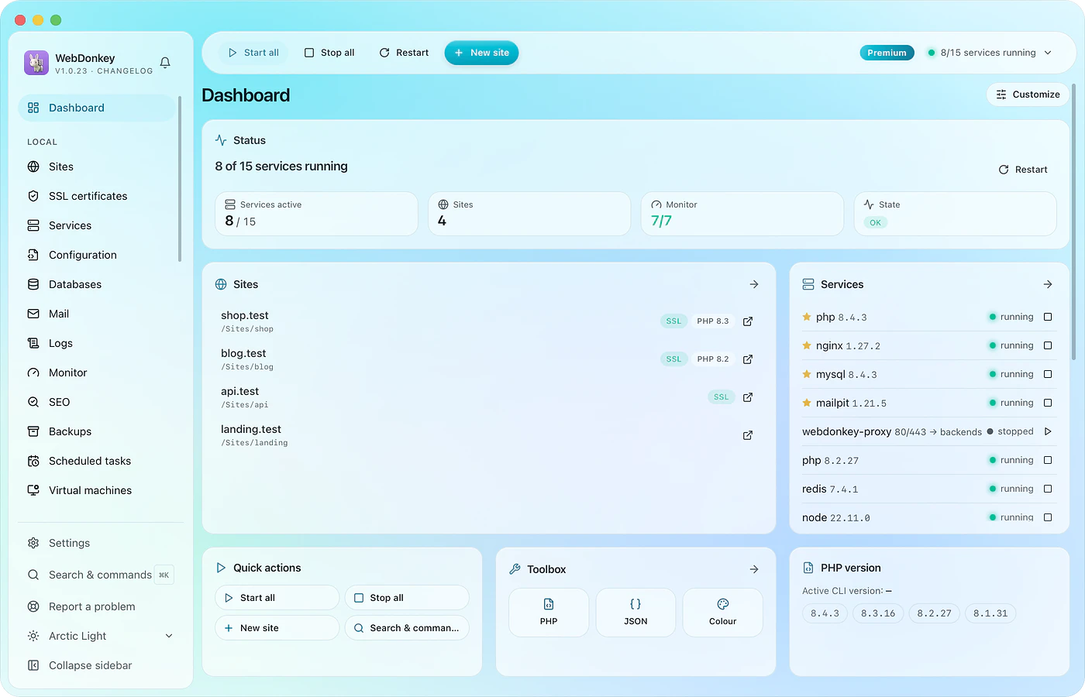Click the New site toolbar button
The height and width of the screenshot is (697, 1085).
coord(481,53)
